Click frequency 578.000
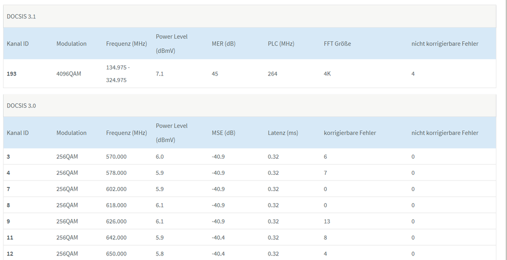This screenshot has height=260, width=507. pos(116,173)
